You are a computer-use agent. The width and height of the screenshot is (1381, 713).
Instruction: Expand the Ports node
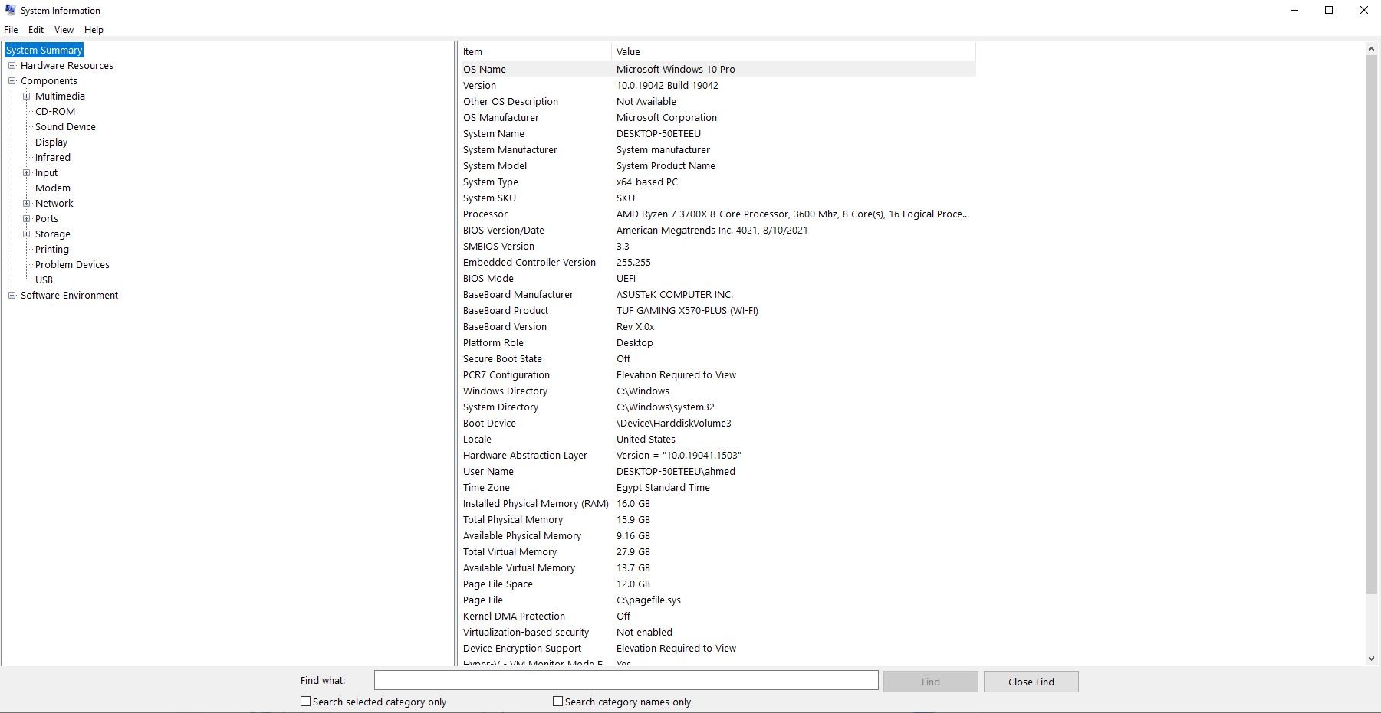point(27,219)
